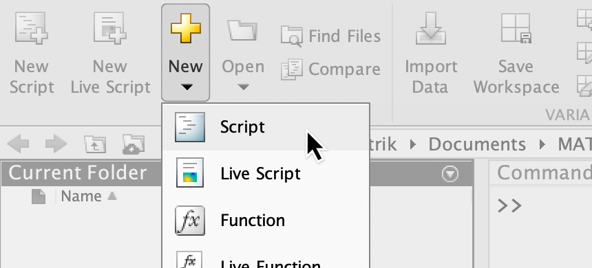Expand the Open dropdown arrow
The height and width of the screenshot is (268, 592).
coord(244,87)
